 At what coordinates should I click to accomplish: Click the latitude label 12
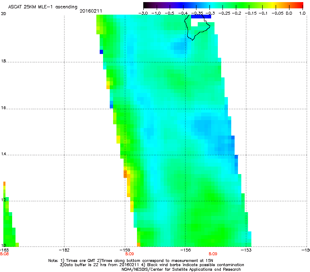coord(3,200)
